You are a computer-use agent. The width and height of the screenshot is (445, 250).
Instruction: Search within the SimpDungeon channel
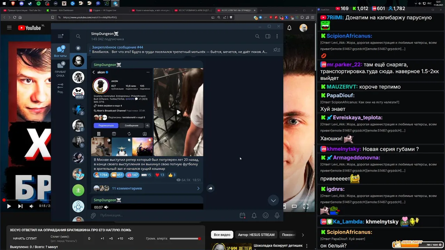tap(257, 36)
